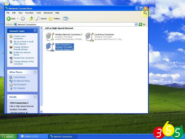Expand the Address bar dropdown
Image resolution: width=185 pixels, height=139 pixels.
[x=136, y=24]
